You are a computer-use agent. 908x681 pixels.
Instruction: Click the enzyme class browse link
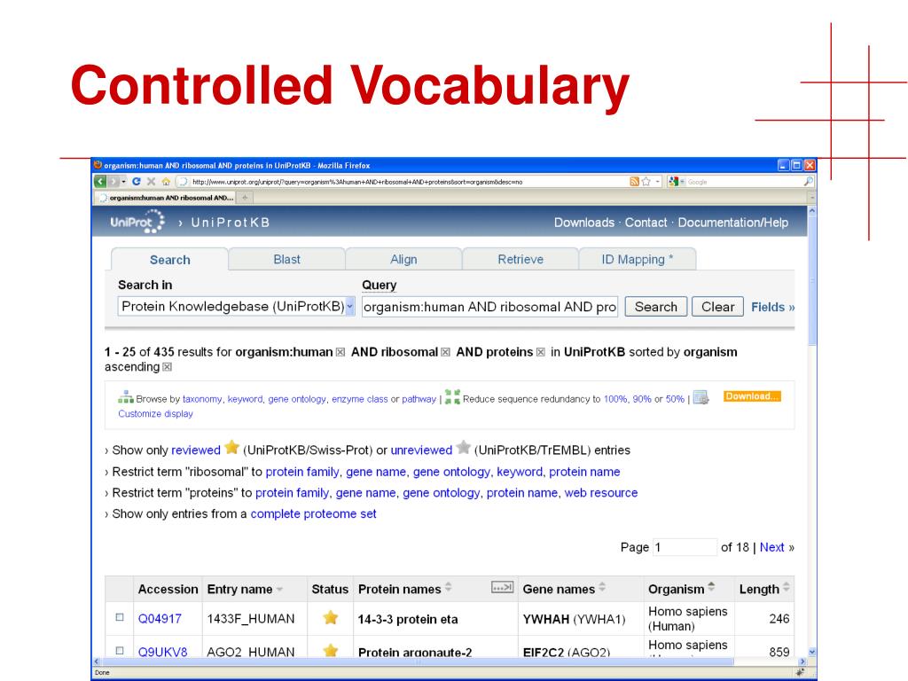click(x=360, y=399)
